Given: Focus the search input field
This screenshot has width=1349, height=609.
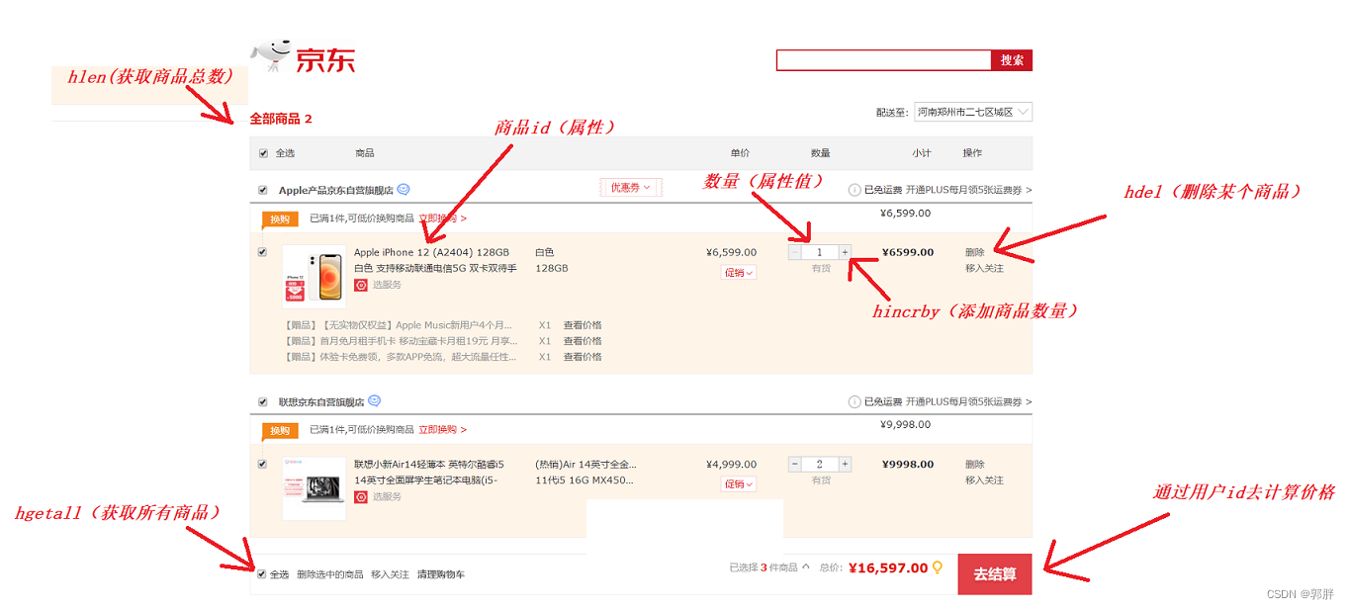Looking at the screenshot, I should (x=883, y=60).
